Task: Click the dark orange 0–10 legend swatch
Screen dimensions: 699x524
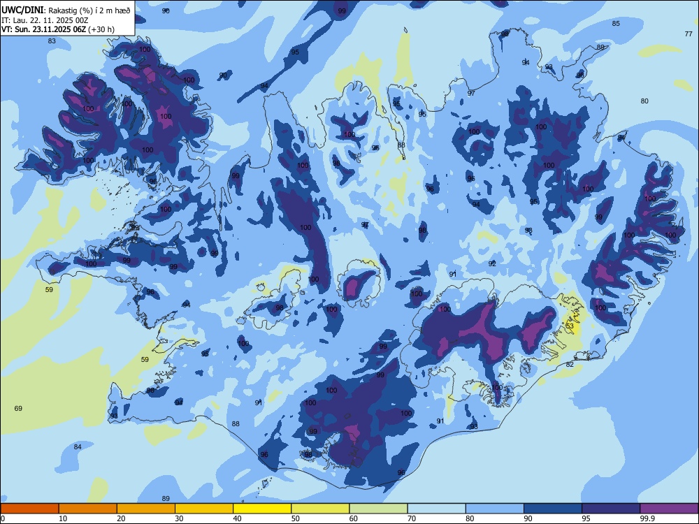Action: (x=30, y=509)
